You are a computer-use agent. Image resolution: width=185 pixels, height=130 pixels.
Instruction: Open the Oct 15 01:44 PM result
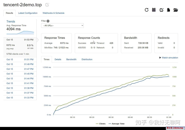(20, 78)
